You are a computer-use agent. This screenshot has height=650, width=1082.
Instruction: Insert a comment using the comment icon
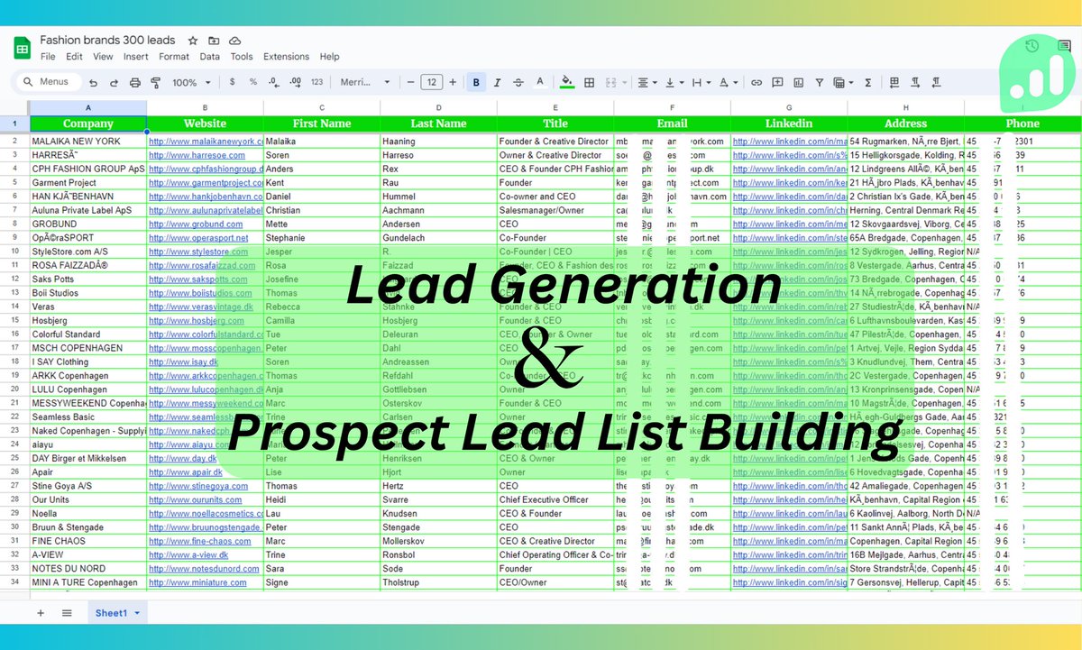point(777,82)
